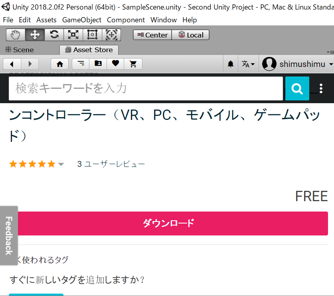Open the language selection dropdown
334x296 pixels.
coord(248,64)
